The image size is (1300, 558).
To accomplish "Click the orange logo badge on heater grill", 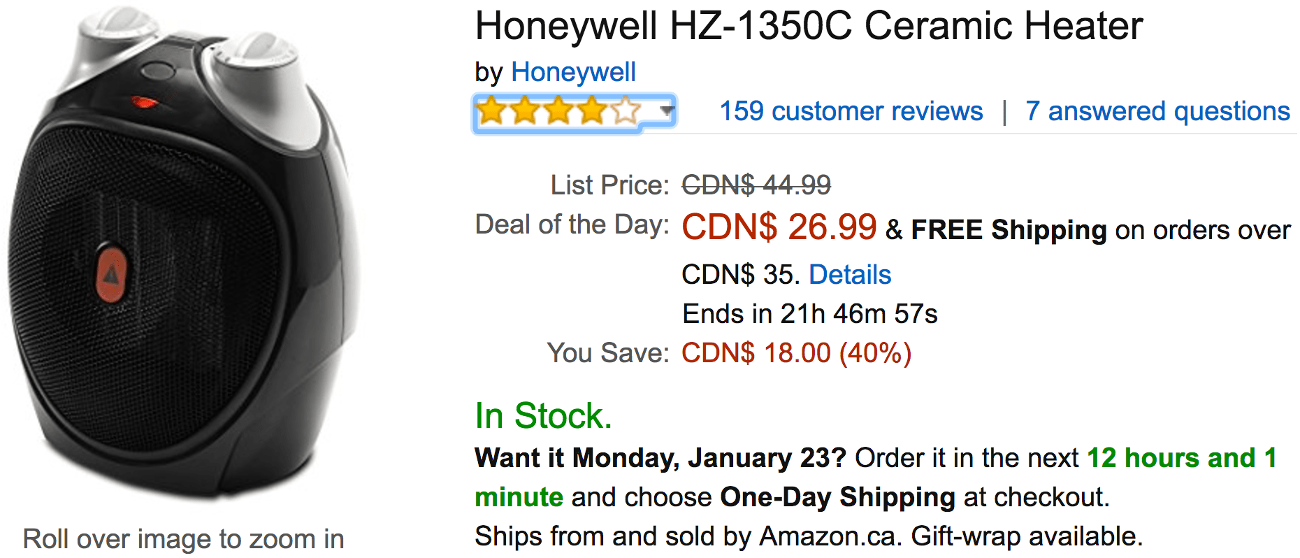I will (x=110, y=273).
